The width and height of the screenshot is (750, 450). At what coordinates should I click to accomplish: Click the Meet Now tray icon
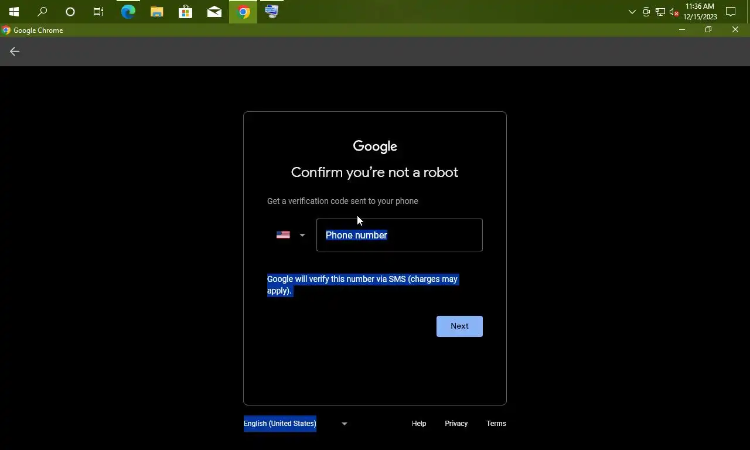coord(646,12)
